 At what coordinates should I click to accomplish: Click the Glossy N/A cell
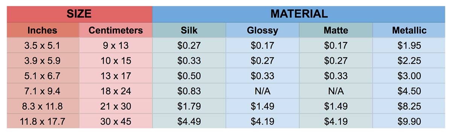pyautogui.click(x=263, y=91)
